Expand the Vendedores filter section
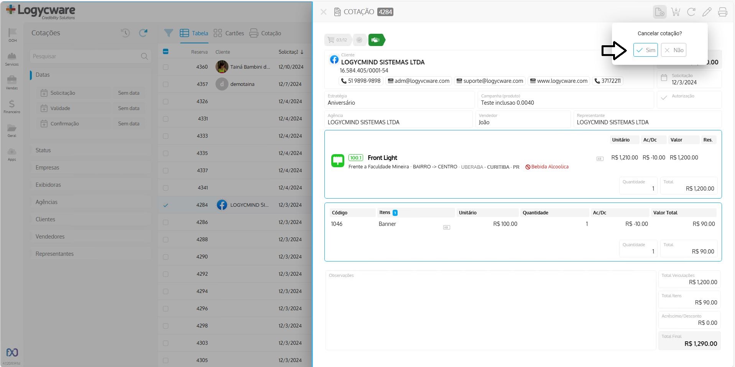This screenshot has height=367, width=735. 90,237
